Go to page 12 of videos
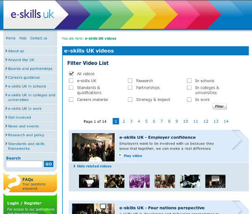 click(206, 121)
